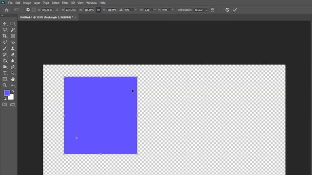
Task: Select the Zoom tool
Action: (5, 86)
